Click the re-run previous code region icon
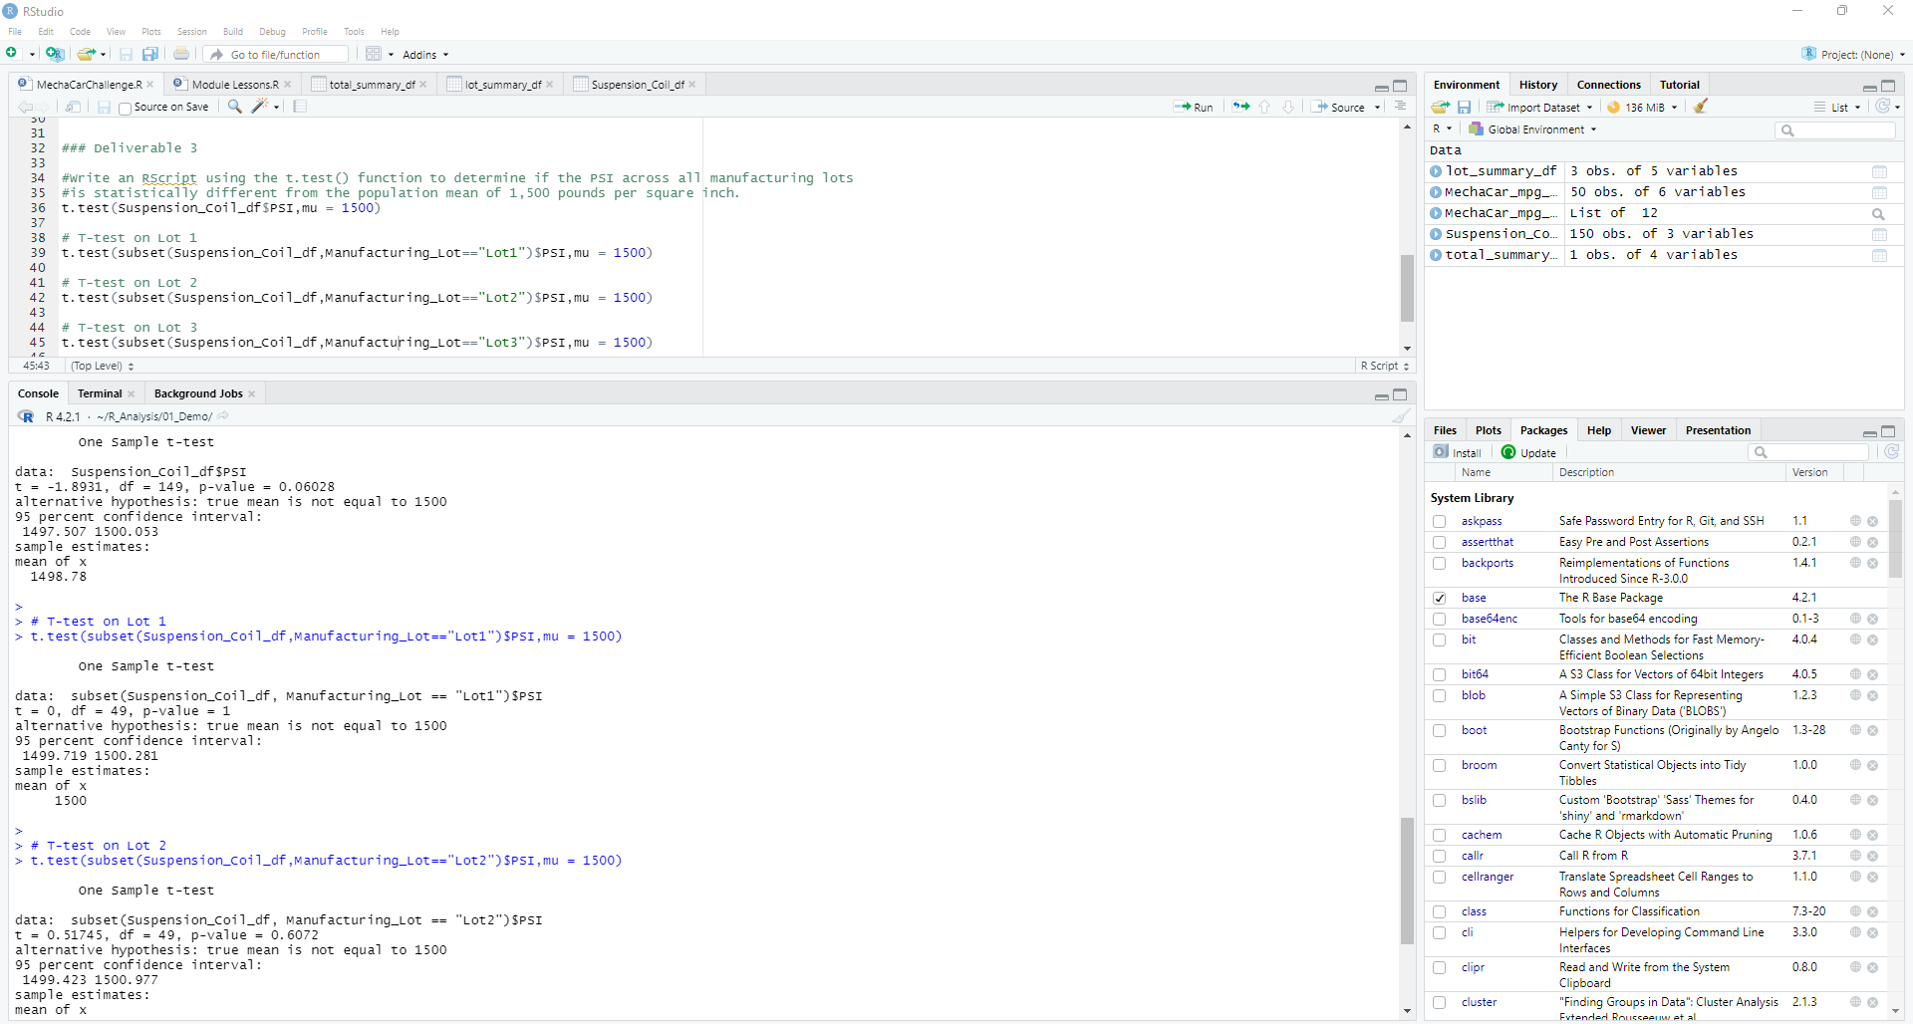Image resolution: width=1913 pixels, height=1024 pixels. tap(1240, 107)
